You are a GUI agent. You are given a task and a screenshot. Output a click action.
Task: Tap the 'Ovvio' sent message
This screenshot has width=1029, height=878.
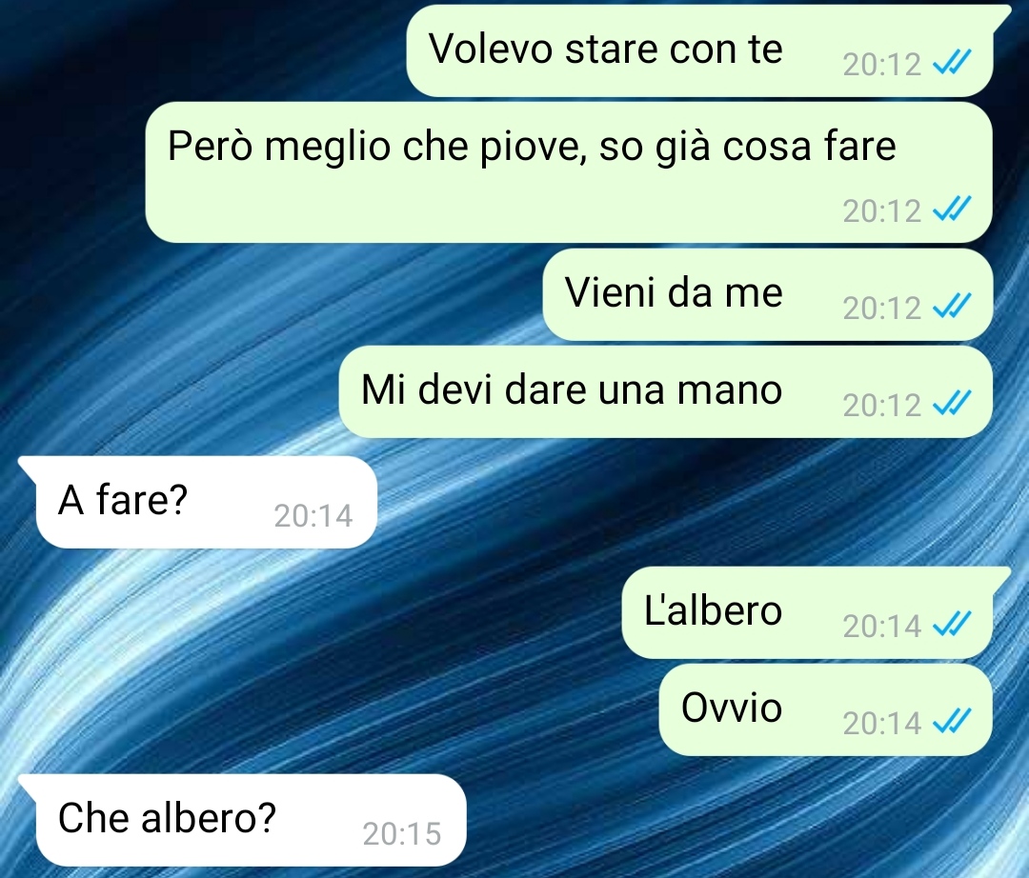[825, 709]
